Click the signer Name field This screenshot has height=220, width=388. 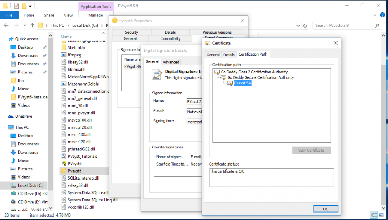click(x=194, y=101)
